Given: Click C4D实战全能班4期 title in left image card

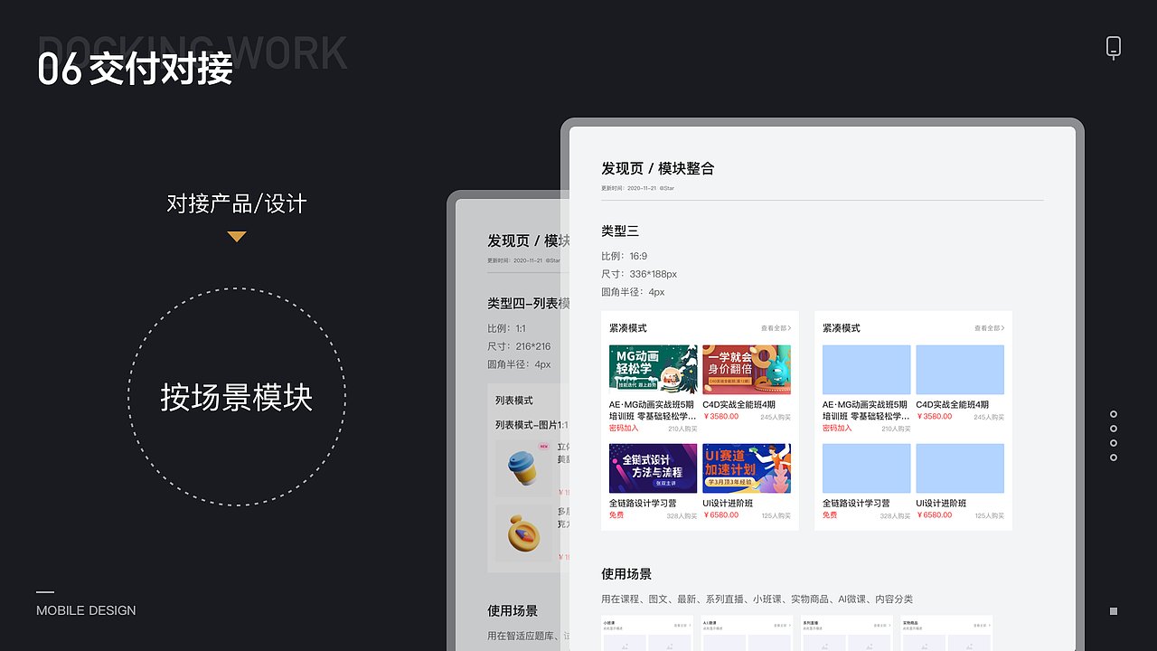Looking at the screenshot, I should pos(738,404).
